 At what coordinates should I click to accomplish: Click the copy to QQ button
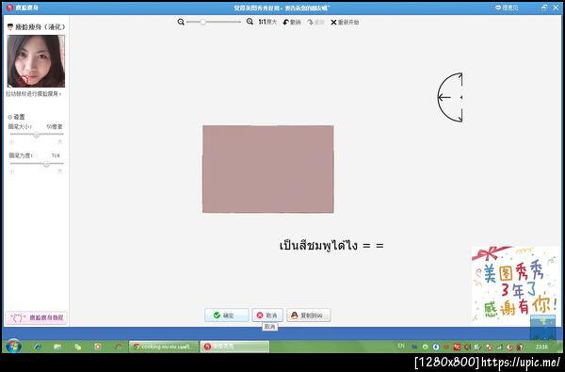309,315
